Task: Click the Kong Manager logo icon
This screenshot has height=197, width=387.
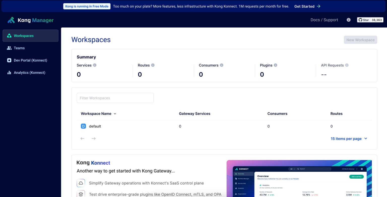Action: tap(11, 20)
